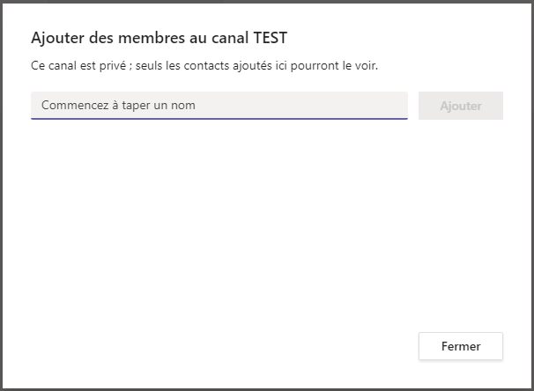This screenshot has width=534, height=391.
Task: Close the dialog with Fermer
Action: 460,346
